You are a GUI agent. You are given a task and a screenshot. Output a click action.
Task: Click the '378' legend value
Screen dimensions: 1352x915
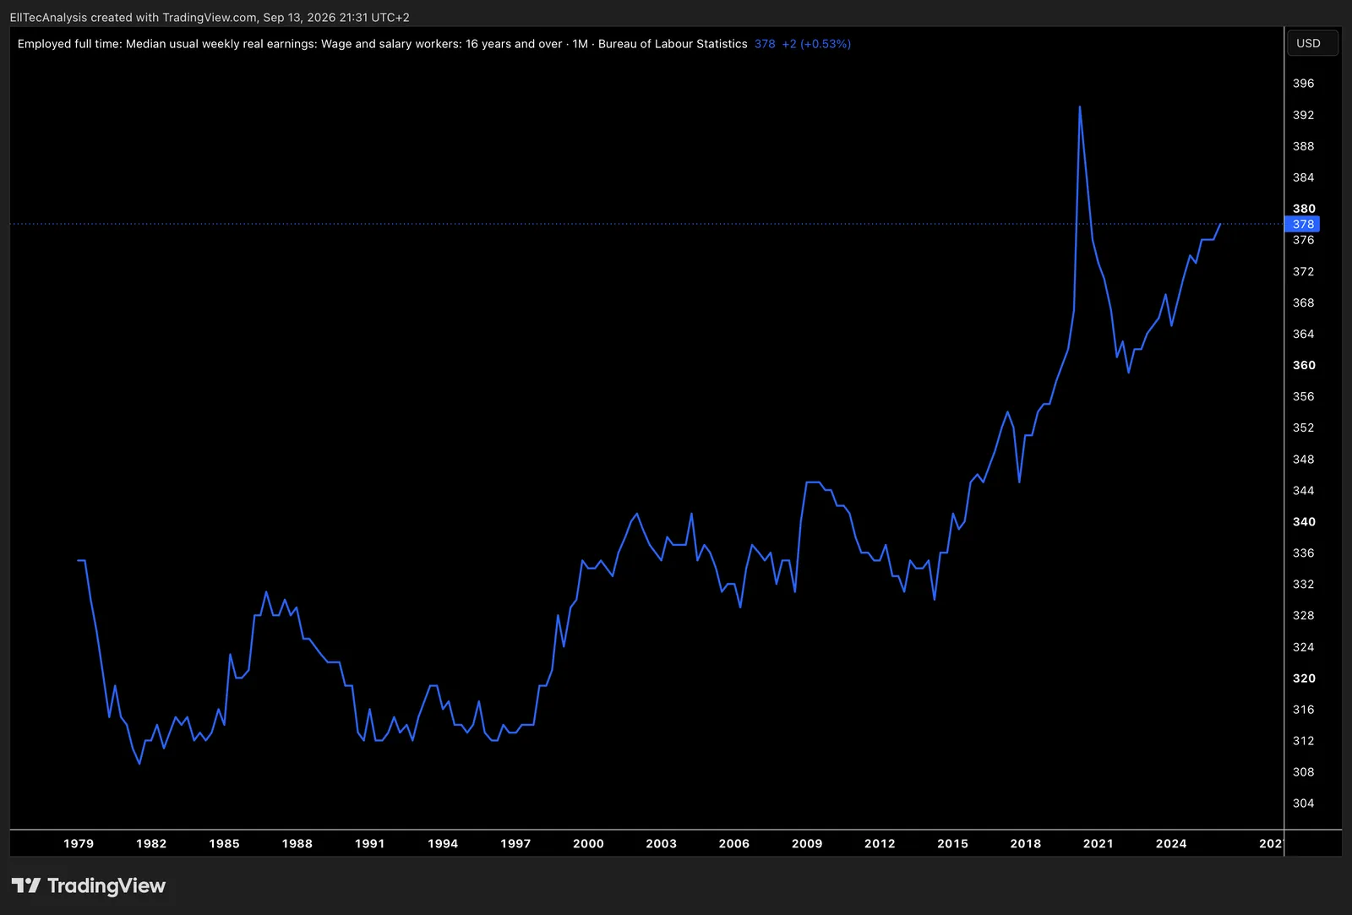765,44
